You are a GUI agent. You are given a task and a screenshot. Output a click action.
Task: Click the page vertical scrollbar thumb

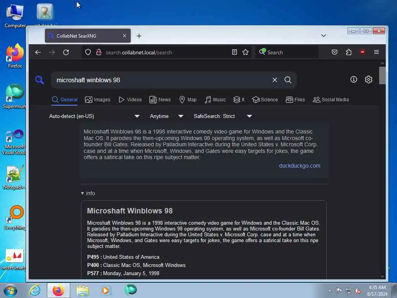382,75
